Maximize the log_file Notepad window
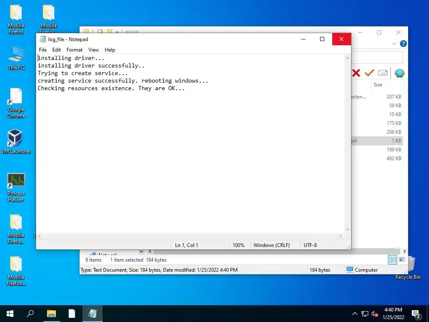This screenshot has width=429, height=322. pyautogui.click(x=322, y=39)
